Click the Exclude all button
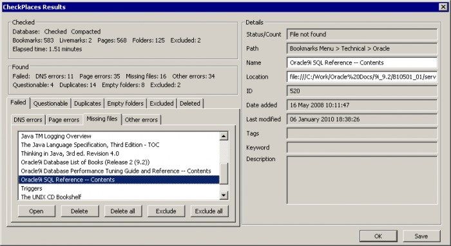The image size is (451, 246). tap(209, 211)
